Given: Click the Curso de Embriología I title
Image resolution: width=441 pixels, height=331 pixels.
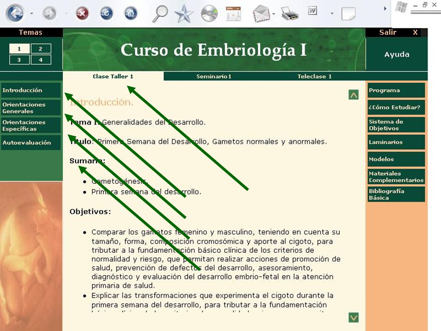Looking at the screenshot, I should coord(214,51).
